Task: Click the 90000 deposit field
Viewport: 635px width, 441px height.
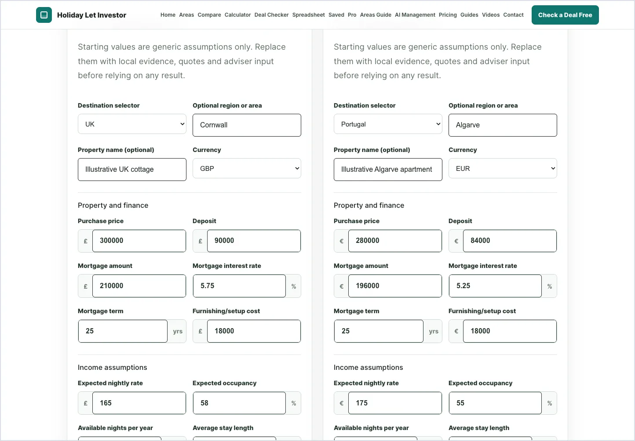Action: point(254,241)
